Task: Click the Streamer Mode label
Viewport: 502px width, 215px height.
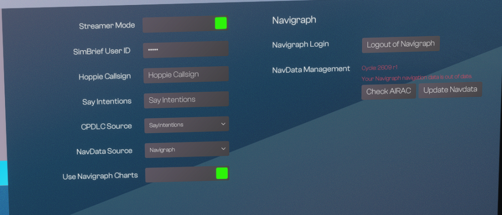Action: coord(107,26)
